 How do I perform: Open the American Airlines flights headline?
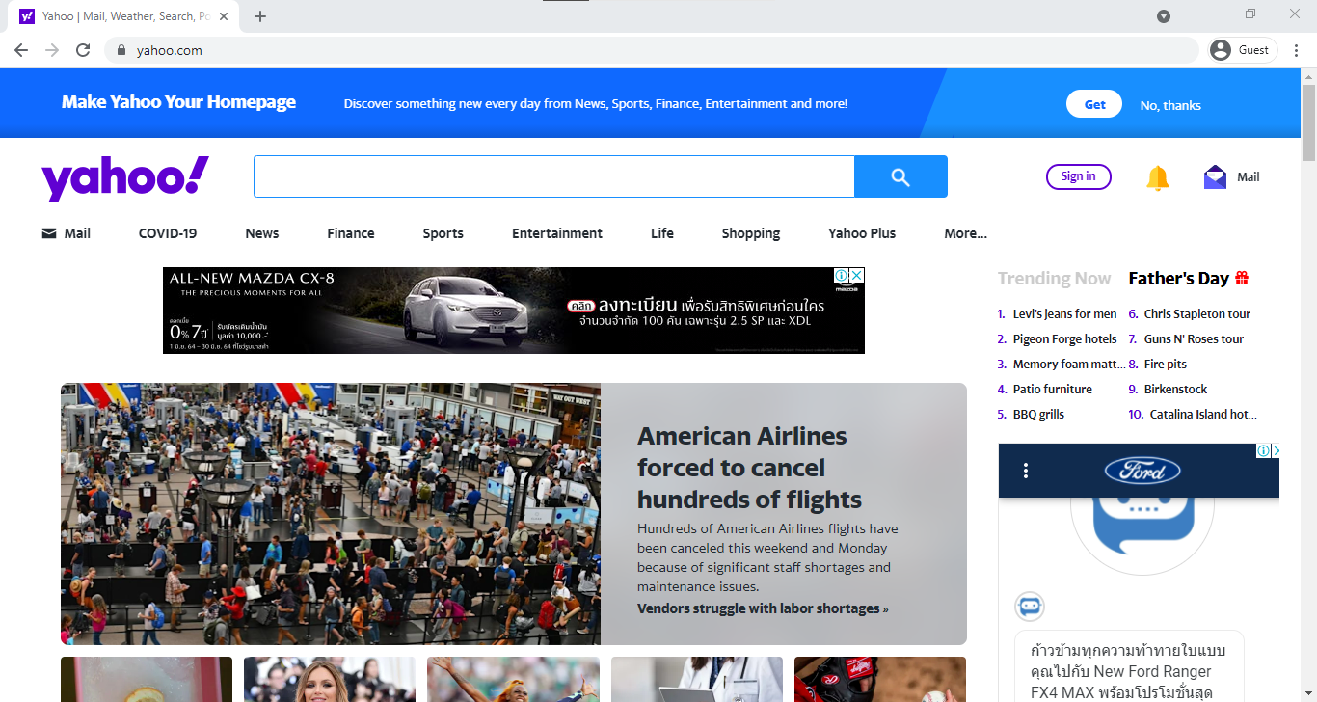point(749,468)
